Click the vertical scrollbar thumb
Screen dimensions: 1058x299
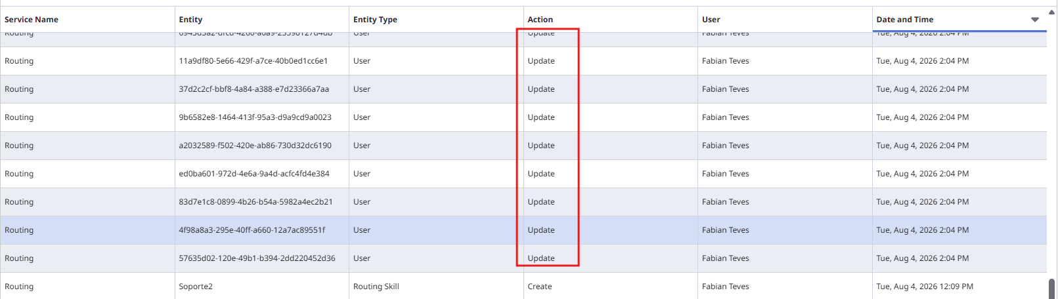1051,289
